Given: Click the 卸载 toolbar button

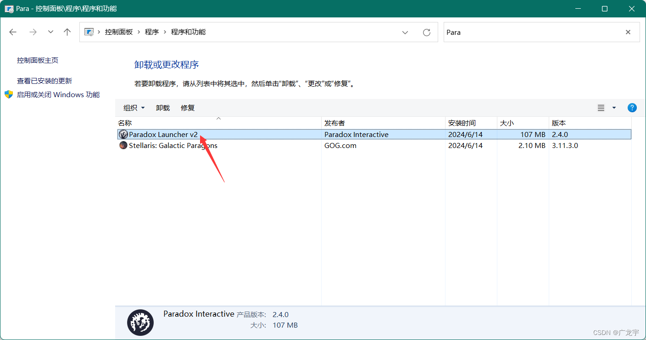Looking at the screenshot, I should point(163,108).
